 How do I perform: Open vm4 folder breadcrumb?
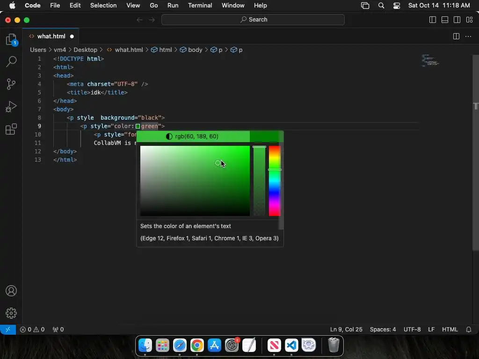tap(60, 50)
